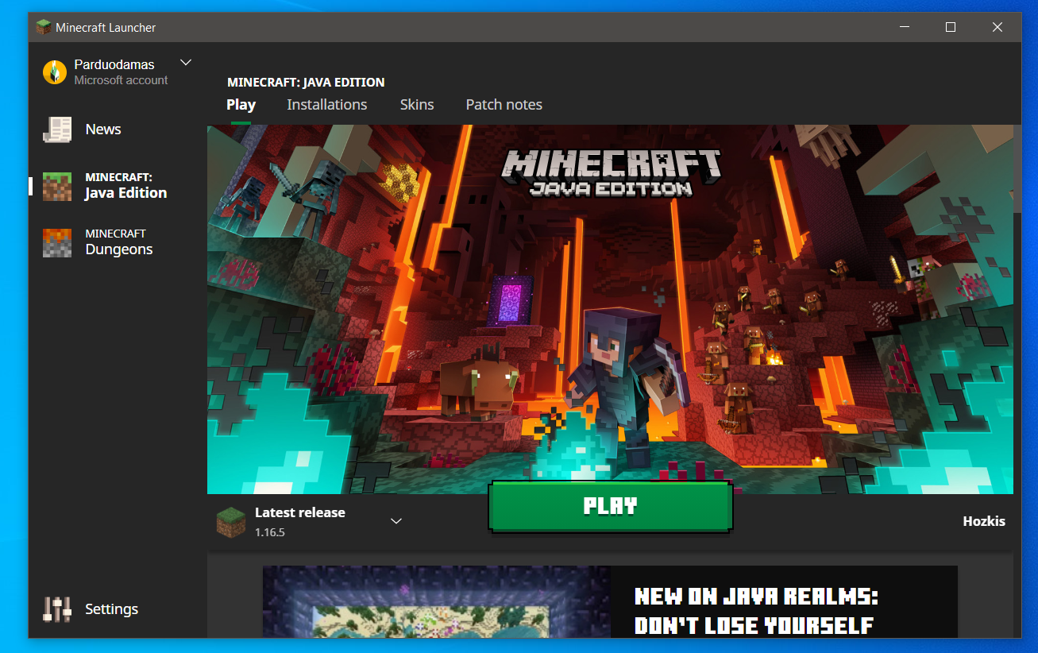Expand the account dropdown chevron
Image resolution: width=1038 pixels, height=653 pixels.
[186, 63]
